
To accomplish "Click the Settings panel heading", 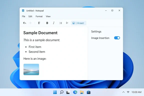I will click(96, 31).
